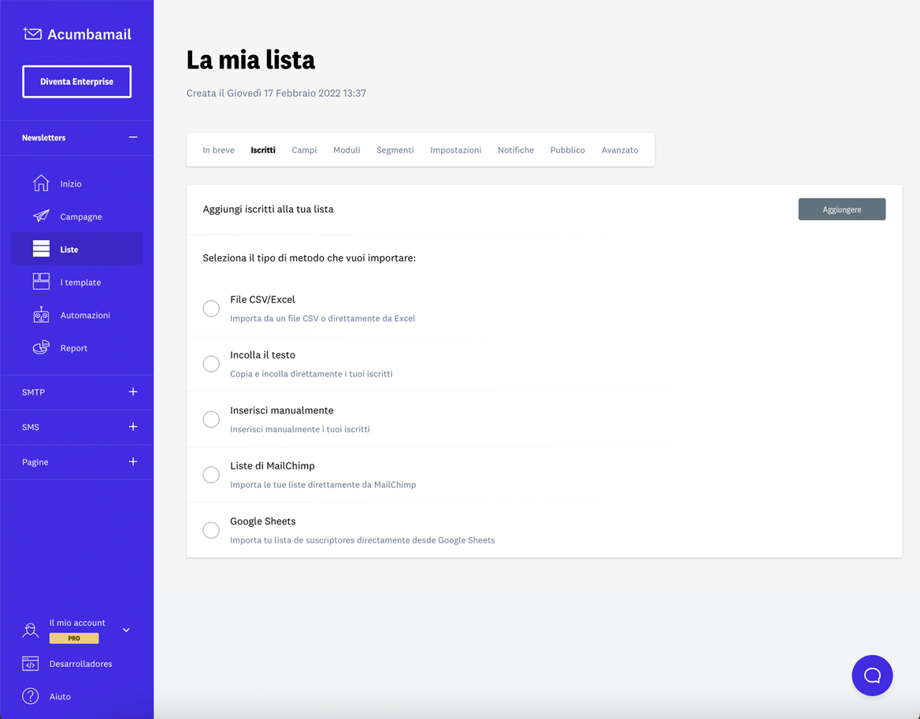Open the chat support bubble

(872, 675)
